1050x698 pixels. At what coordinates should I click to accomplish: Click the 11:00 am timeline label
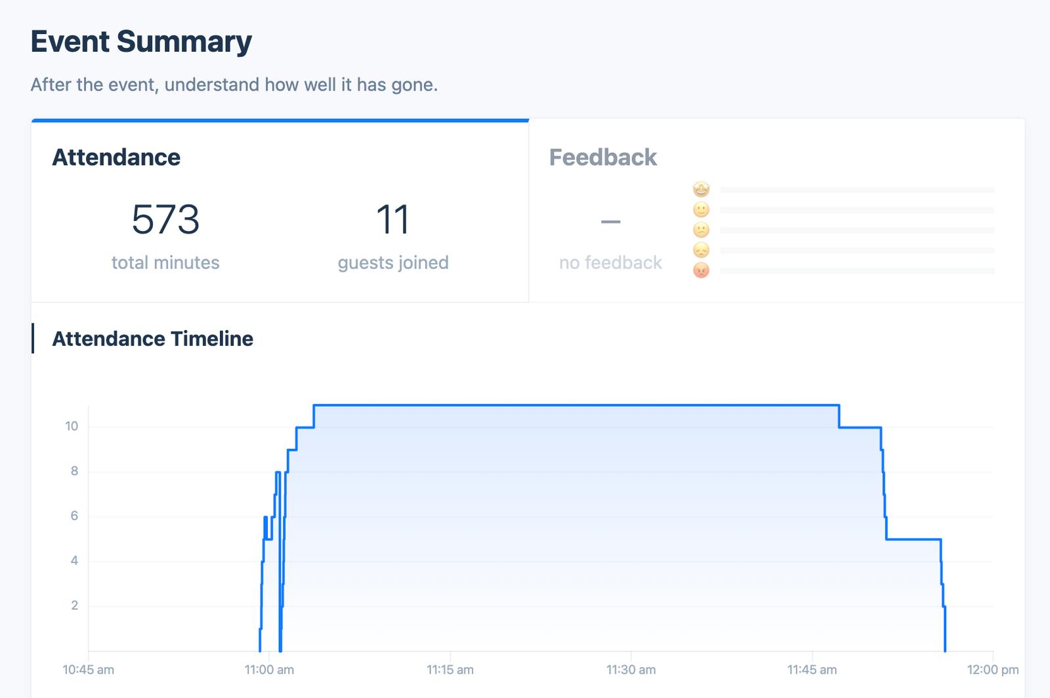pyautogui.click(x=269, y=670)
